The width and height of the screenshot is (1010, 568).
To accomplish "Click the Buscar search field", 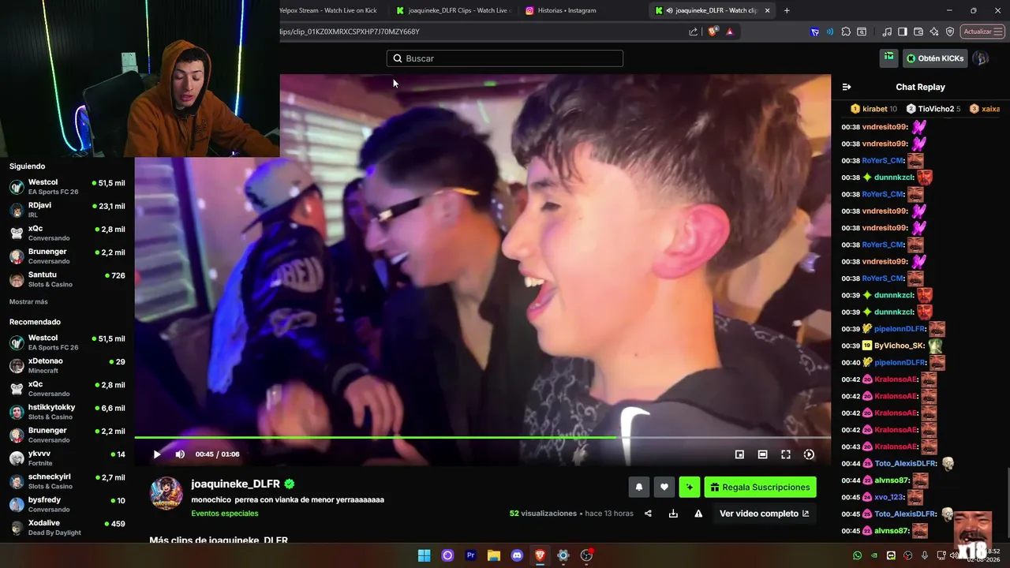I will pyautogui.click(x=505, y=58).
